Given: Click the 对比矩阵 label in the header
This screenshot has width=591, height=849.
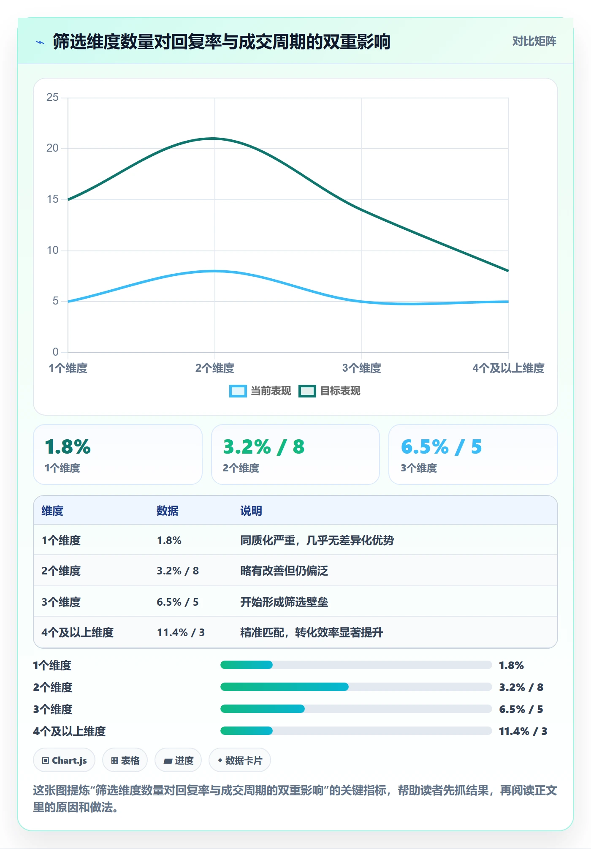Looking at the screenshot, I should tap(534, 41).
